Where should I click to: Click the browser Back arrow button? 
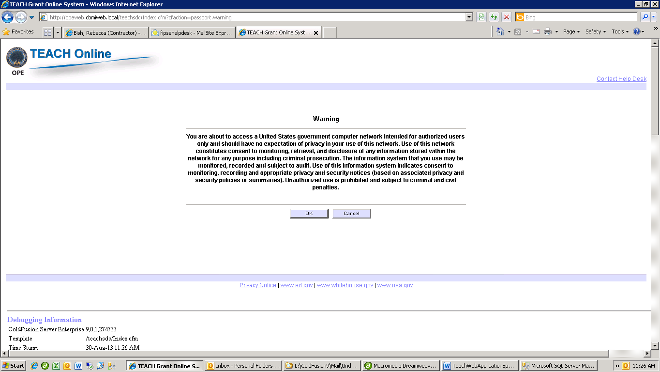[7, 17]
